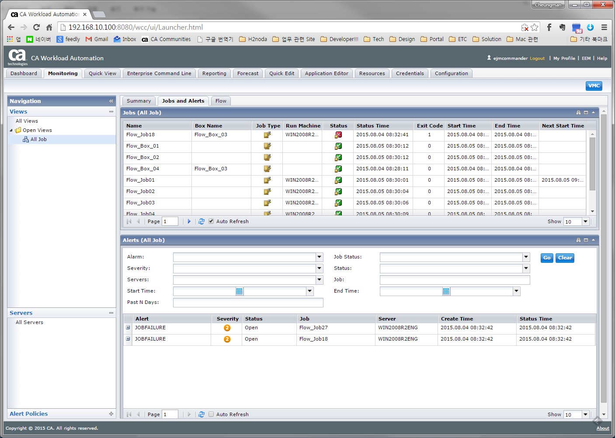The height and width of the screenshot is (438, 615).
Task: Open the Alarm dropdown
Action: [319, 257]
